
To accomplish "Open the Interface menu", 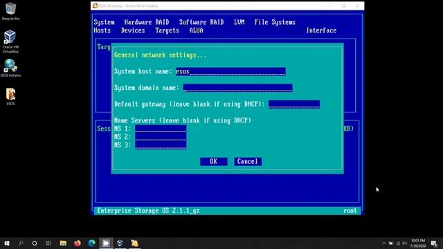I will point(321,30).
